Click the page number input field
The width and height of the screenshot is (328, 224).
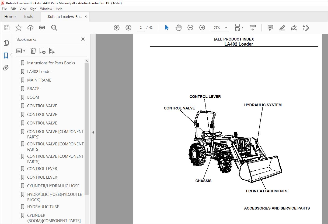pos(141,28)
